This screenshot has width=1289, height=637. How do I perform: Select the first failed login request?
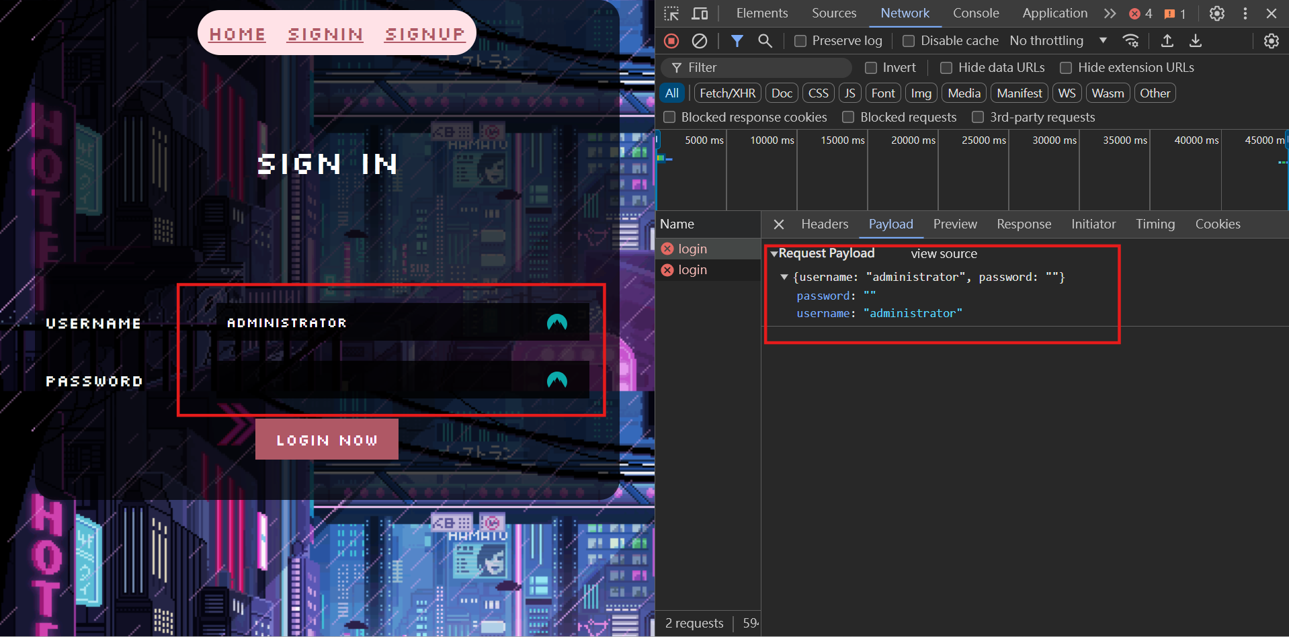(x=708, y=249)
